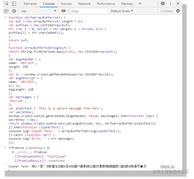Click the 'var secretKey;' line

[x=21, y=112]
